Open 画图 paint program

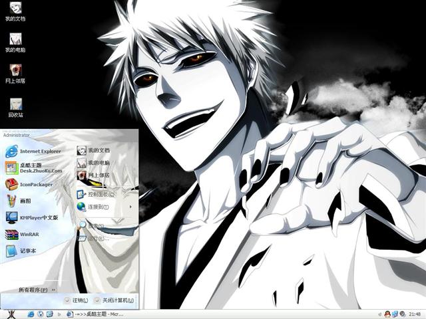(19, 201)
